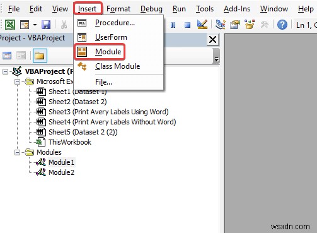The width and height of the screenshot is (317, 233).
Task: Open the Debug menu
Action: click(x=151, y=9)
